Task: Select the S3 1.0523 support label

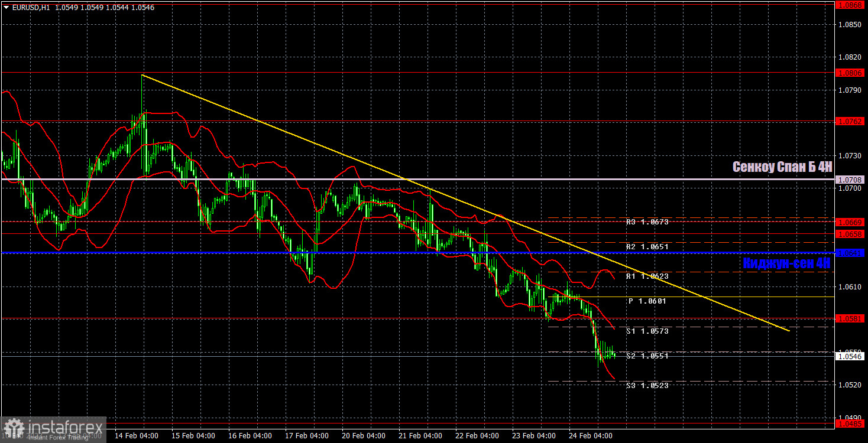Action: [x=647, y=385]
